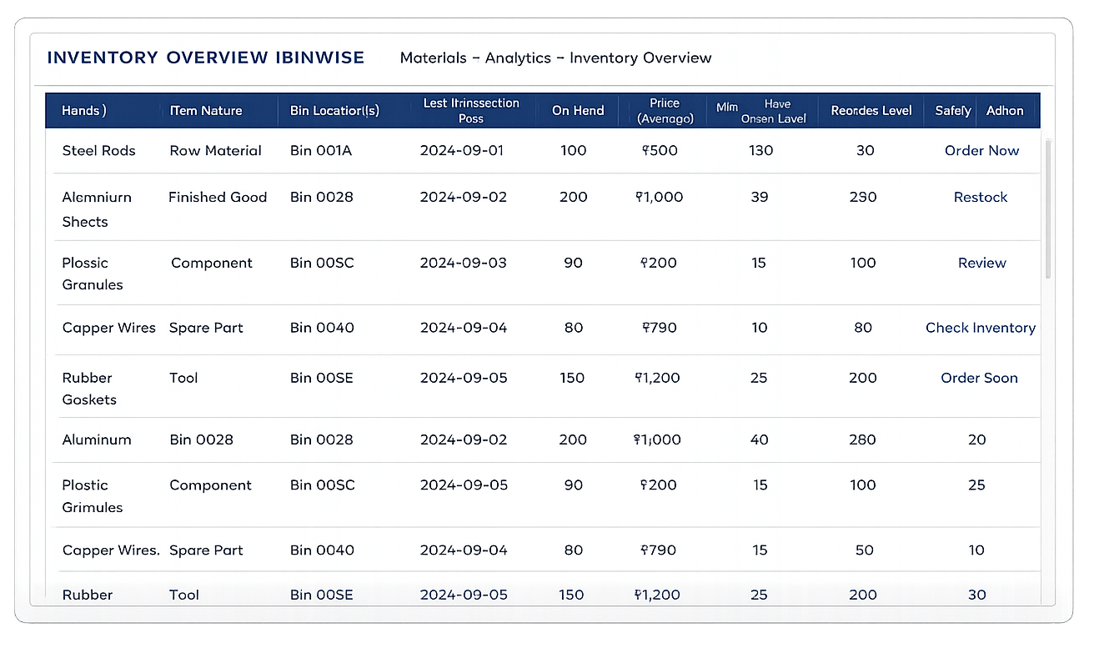This screenshot has width=1094, height=648.
Task: Click the ITem Nature column header
Action: coord(206,111)
